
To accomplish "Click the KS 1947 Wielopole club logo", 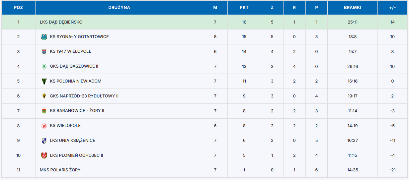I will (44, 52).
